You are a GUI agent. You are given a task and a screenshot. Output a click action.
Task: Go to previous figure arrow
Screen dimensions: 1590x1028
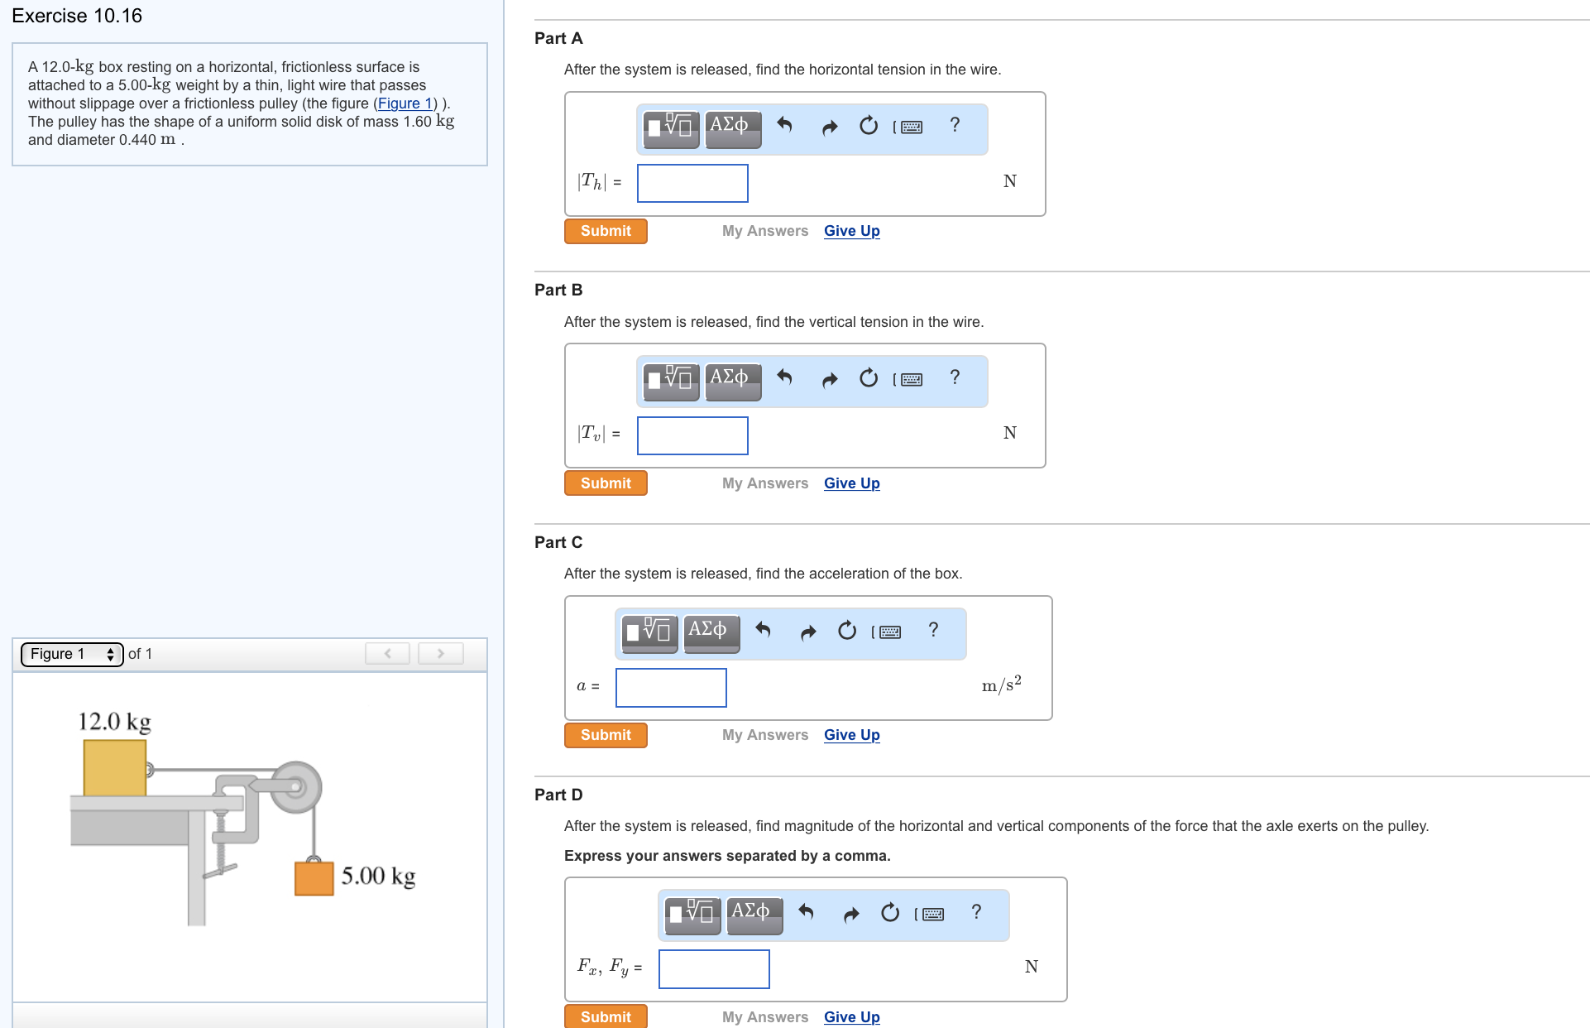[388, 654]
